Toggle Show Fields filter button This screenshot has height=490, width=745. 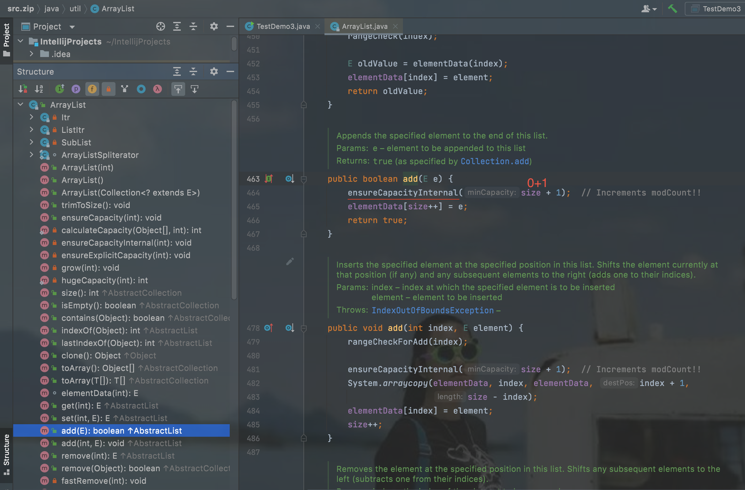click(92, 89)
